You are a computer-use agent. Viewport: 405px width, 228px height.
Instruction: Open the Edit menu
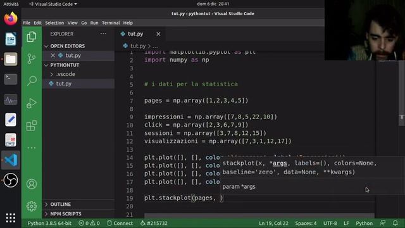[x=37, y=23]
